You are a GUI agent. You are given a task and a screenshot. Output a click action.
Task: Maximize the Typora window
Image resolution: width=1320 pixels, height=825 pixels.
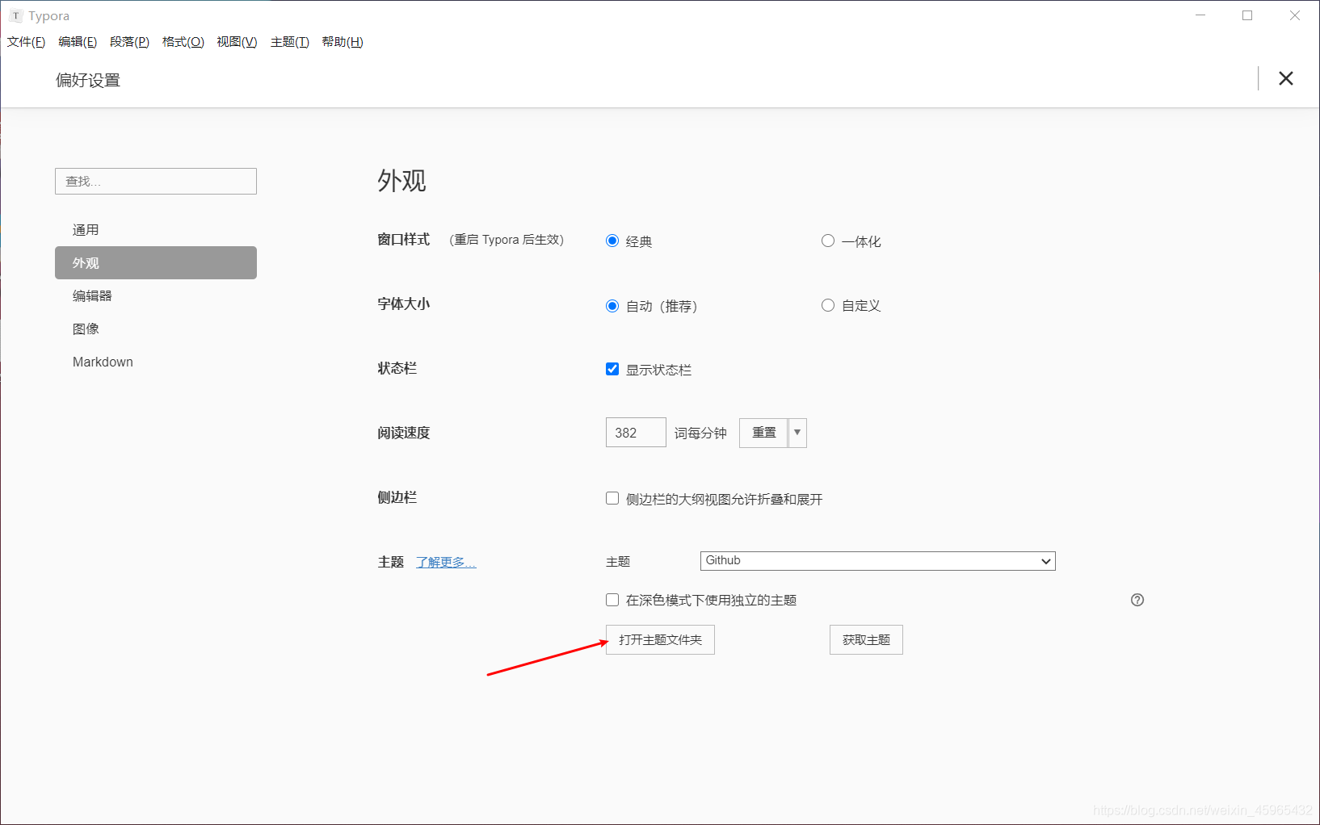[1247, 15]
